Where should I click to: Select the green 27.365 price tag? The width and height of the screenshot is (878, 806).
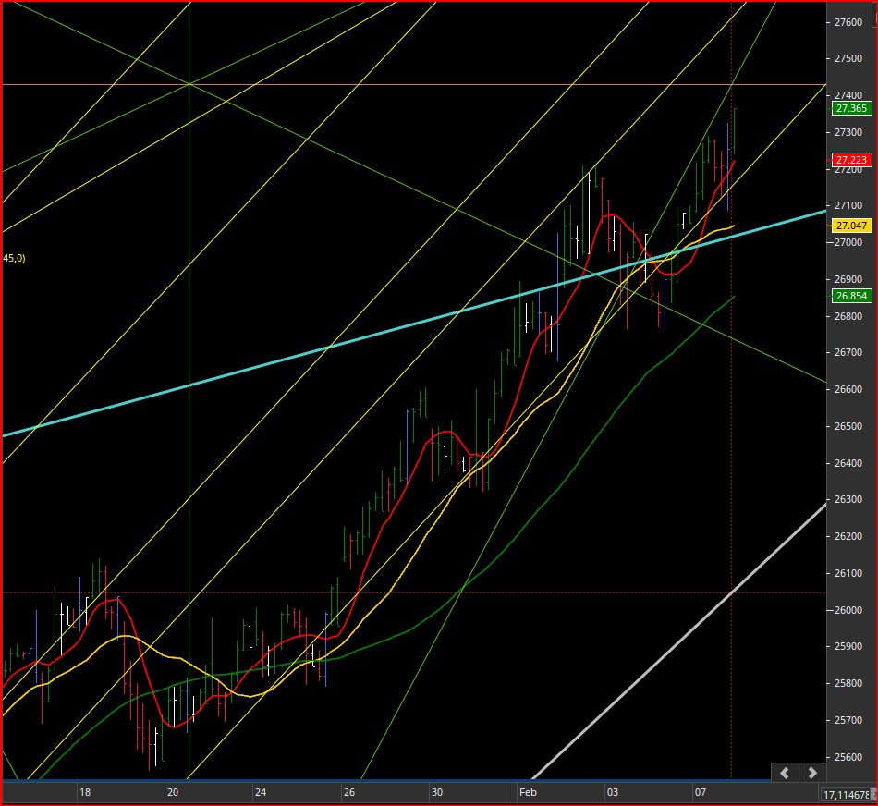pyautogui.click(x=851, y=108)
